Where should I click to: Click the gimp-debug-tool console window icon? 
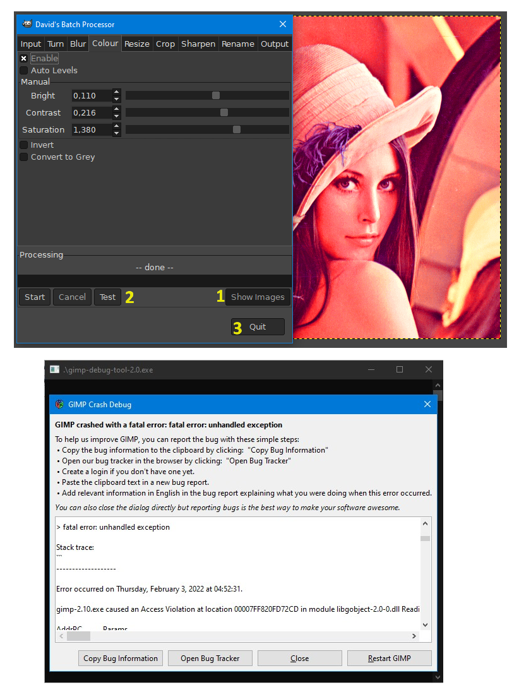coord(54,370)
